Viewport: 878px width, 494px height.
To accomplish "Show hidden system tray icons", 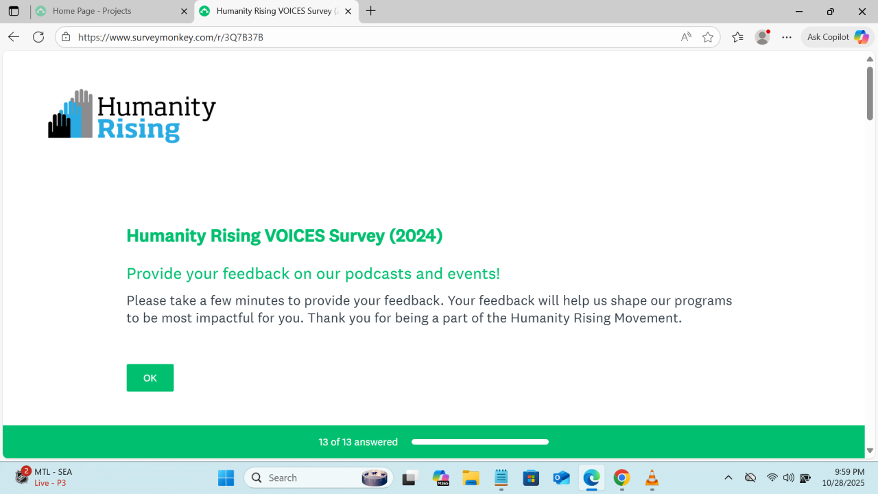I will point(728,478).
